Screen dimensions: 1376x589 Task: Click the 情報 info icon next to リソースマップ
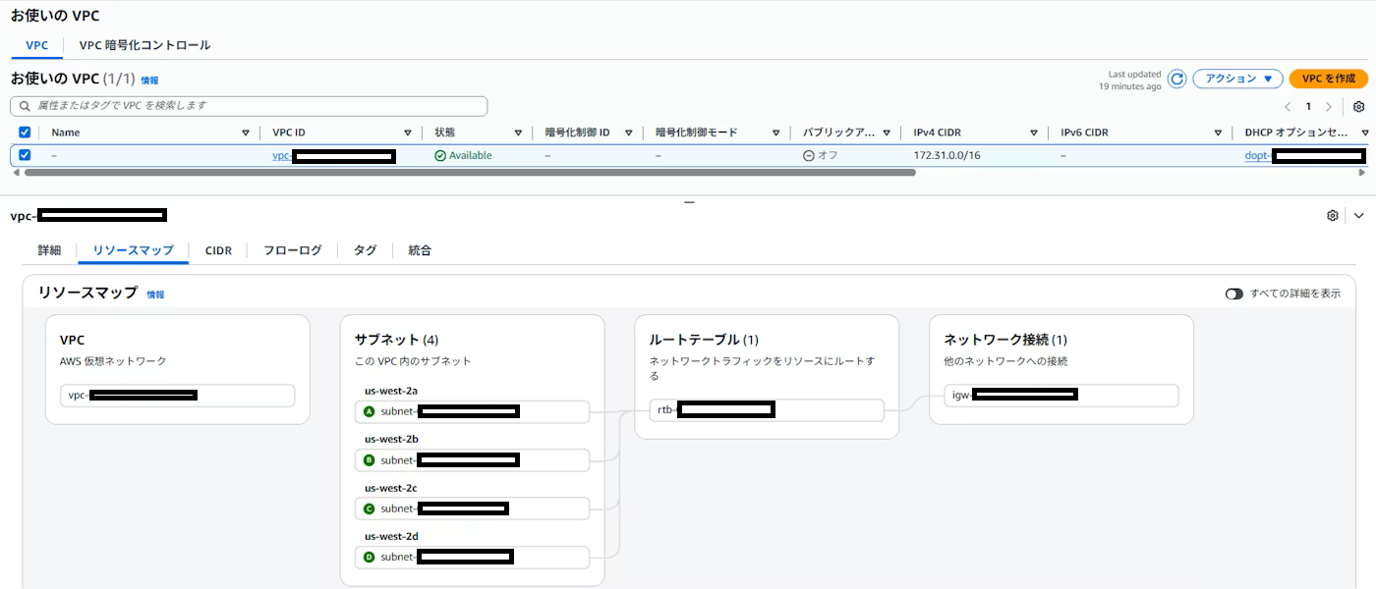click(155, 294)
